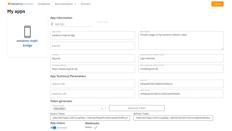Click the smartphone icon in app card
Viewport: 232px width, 131px height.
(x=28, y=32)
